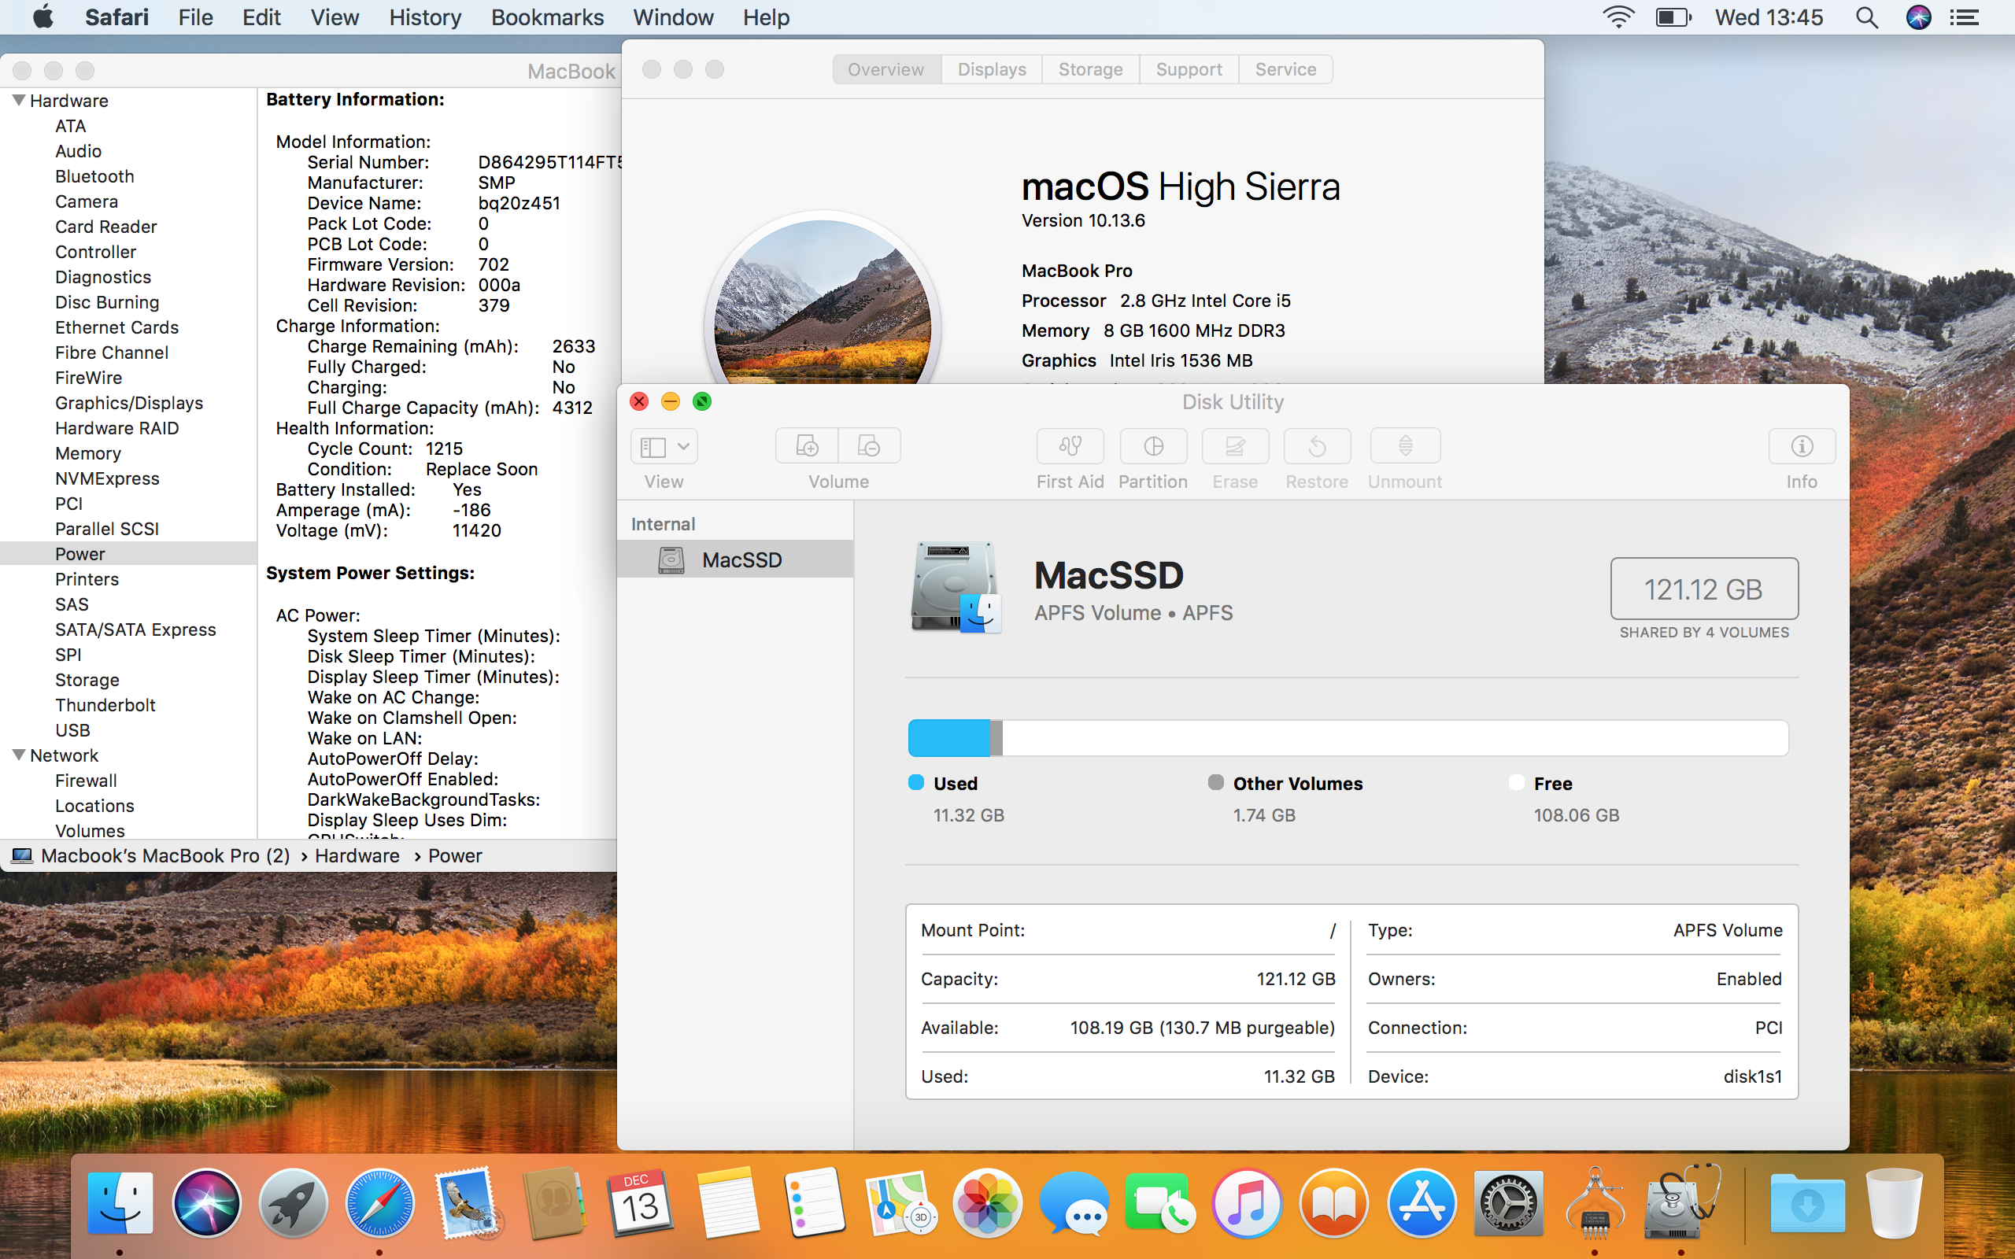
Task: Click the MacSSD drive icon
Action: click(956, 588)
